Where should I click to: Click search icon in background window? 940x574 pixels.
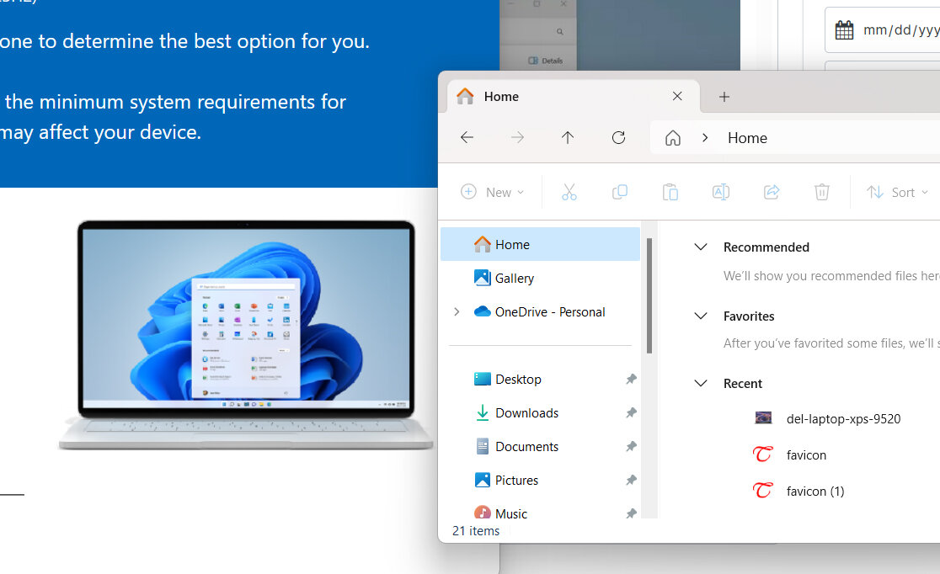(x=559, y=31)
